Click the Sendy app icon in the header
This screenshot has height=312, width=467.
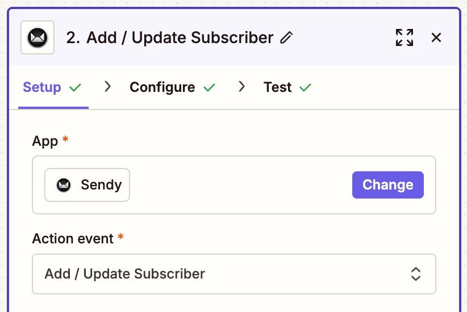click(x=37, y=38)
